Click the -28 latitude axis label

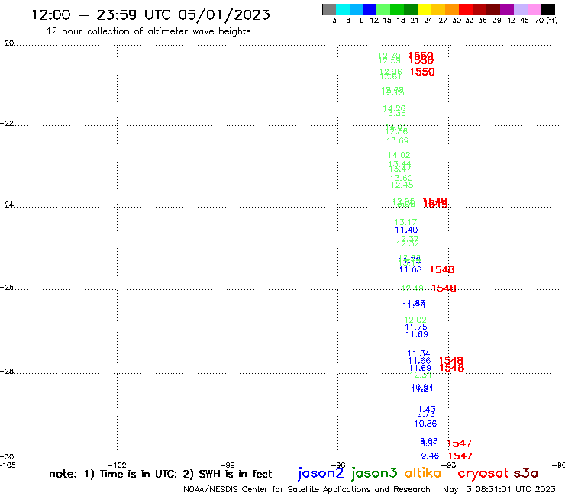pyautogui.click(x=7, y=371)
